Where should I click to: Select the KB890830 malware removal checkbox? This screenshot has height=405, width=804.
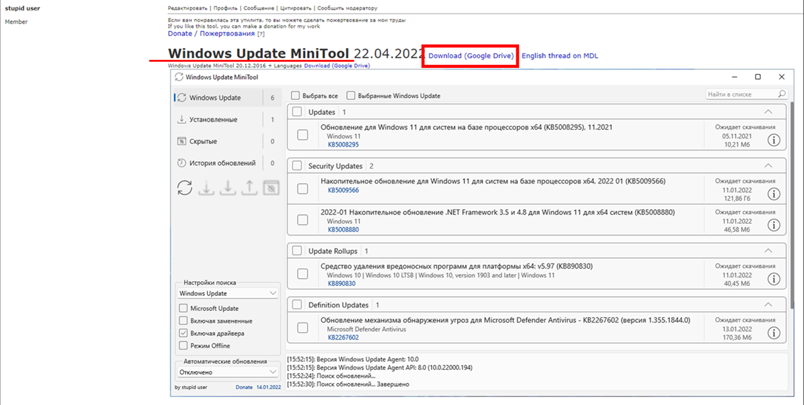[x=303, y=274]
